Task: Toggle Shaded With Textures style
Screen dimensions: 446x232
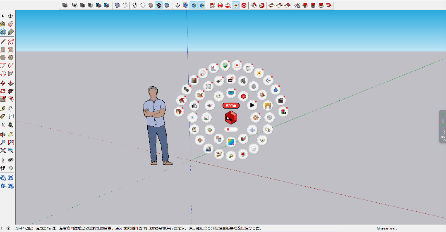Action: [159, 5]
